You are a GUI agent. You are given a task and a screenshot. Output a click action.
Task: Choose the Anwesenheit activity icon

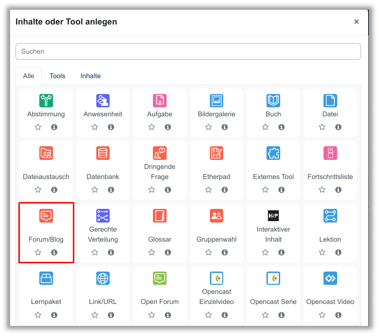pos(103,101)
